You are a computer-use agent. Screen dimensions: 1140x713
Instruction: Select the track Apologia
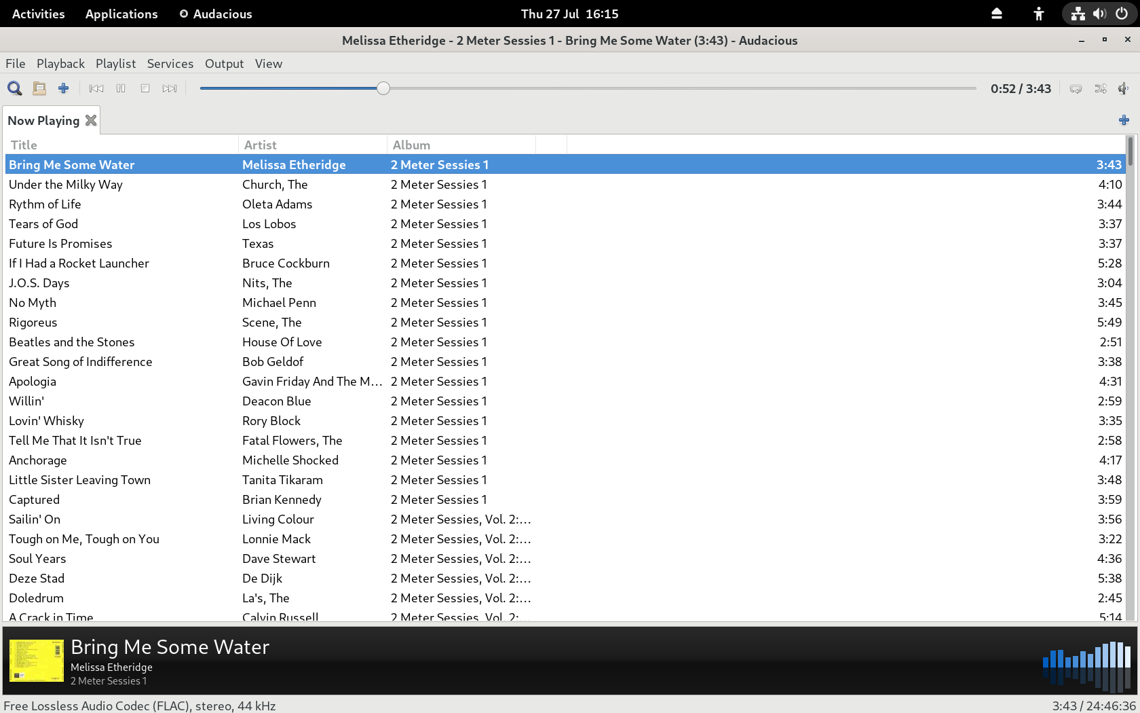pos(565,381)
